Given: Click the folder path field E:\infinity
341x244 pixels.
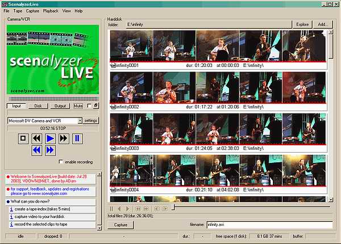Looking at the screenshot, I should click(209, 24).
